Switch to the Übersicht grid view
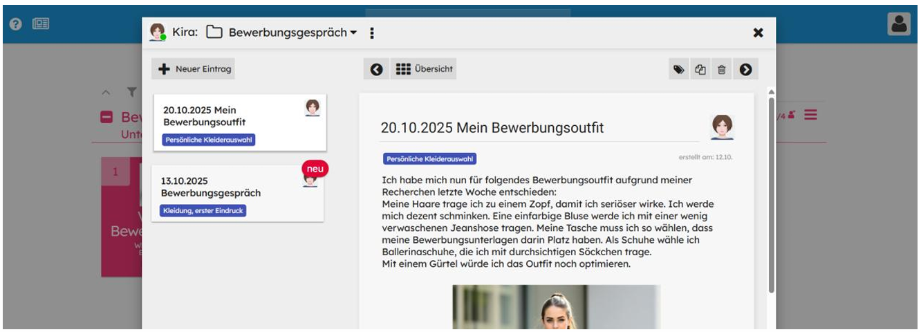Screen dimensions: 921x332 coord(425,69)
